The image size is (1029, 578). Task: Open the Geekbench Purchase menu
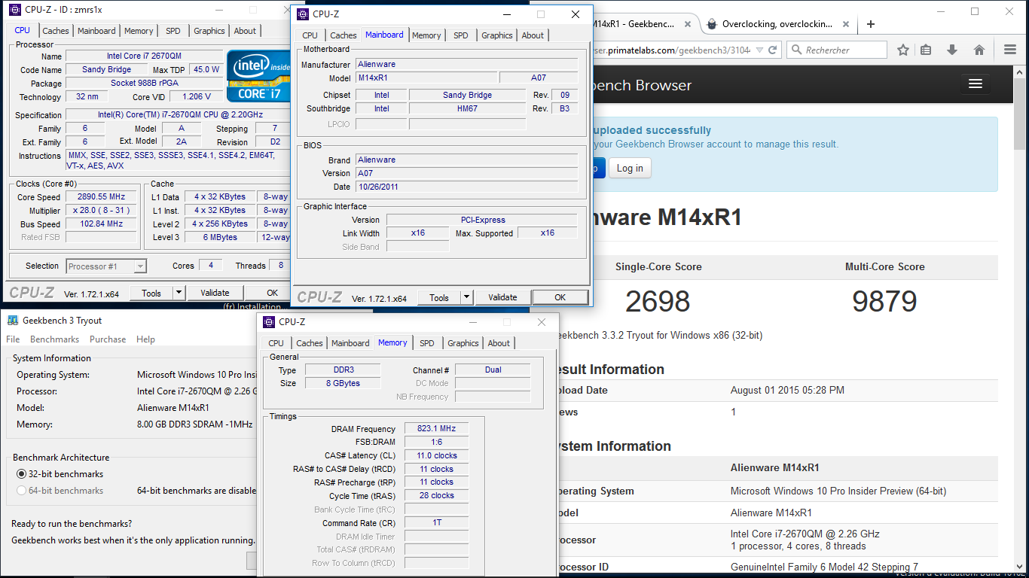point(108,339)
